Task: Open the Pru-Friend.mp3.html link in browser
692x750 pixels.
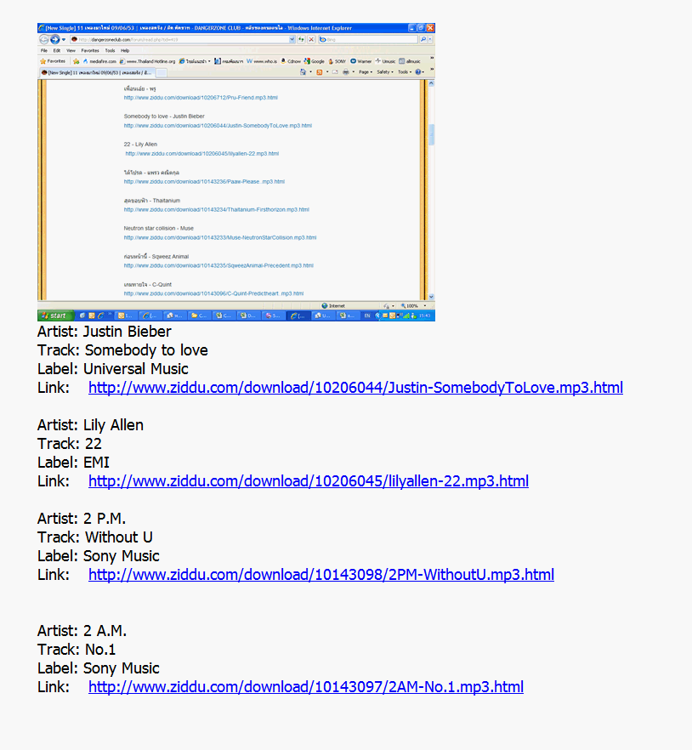Action: click(201, 98)
